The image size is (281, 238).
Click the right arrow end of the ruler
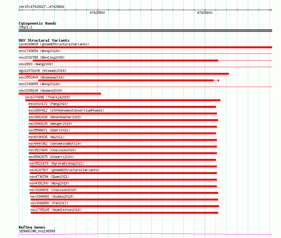click(271, 10)
